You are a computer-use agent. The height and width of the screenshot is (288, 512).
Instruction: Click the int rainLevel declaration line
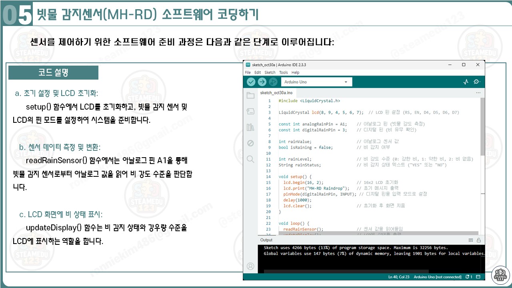pos(376,159)
